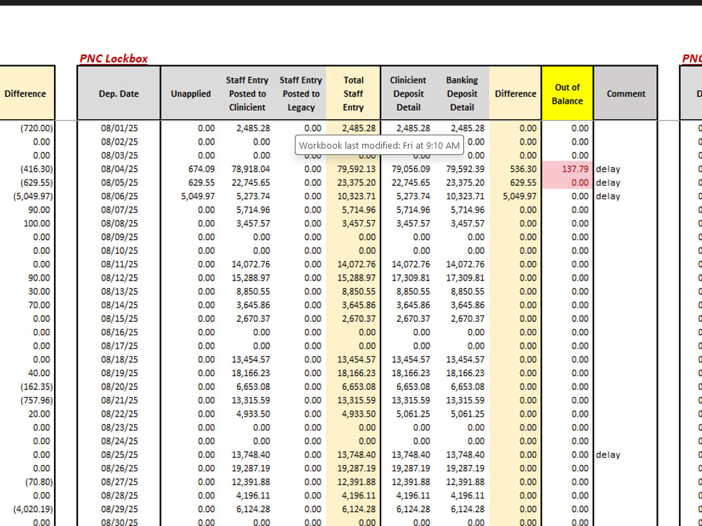
Task: Click left difference value (416.30)
Action: (37, 169)
